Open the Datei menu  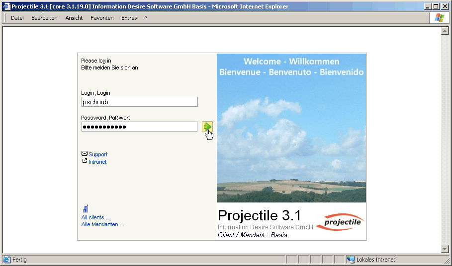point(17,18)
